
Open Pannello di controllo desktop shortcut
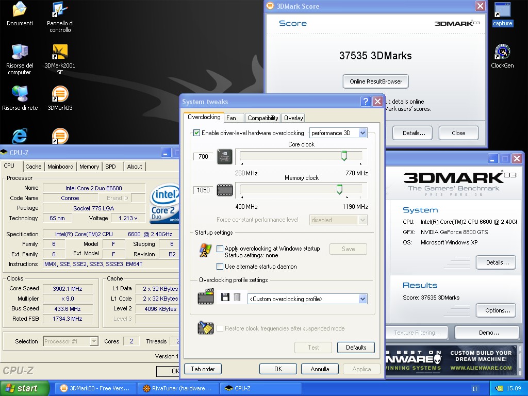click(60, 17)
